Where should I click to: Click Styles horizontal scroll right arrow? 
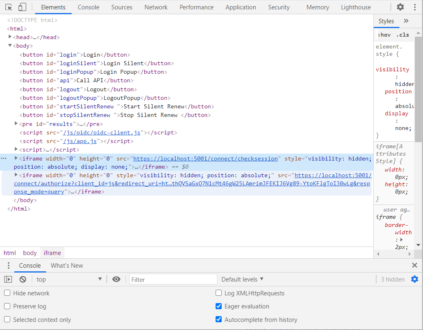coord(410,254)
